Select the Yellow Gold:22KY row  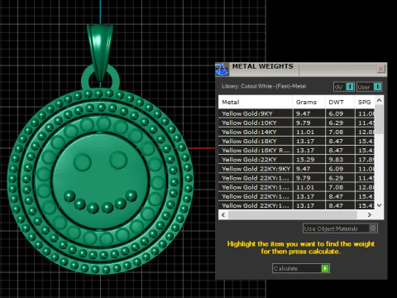tap(297, 160)
